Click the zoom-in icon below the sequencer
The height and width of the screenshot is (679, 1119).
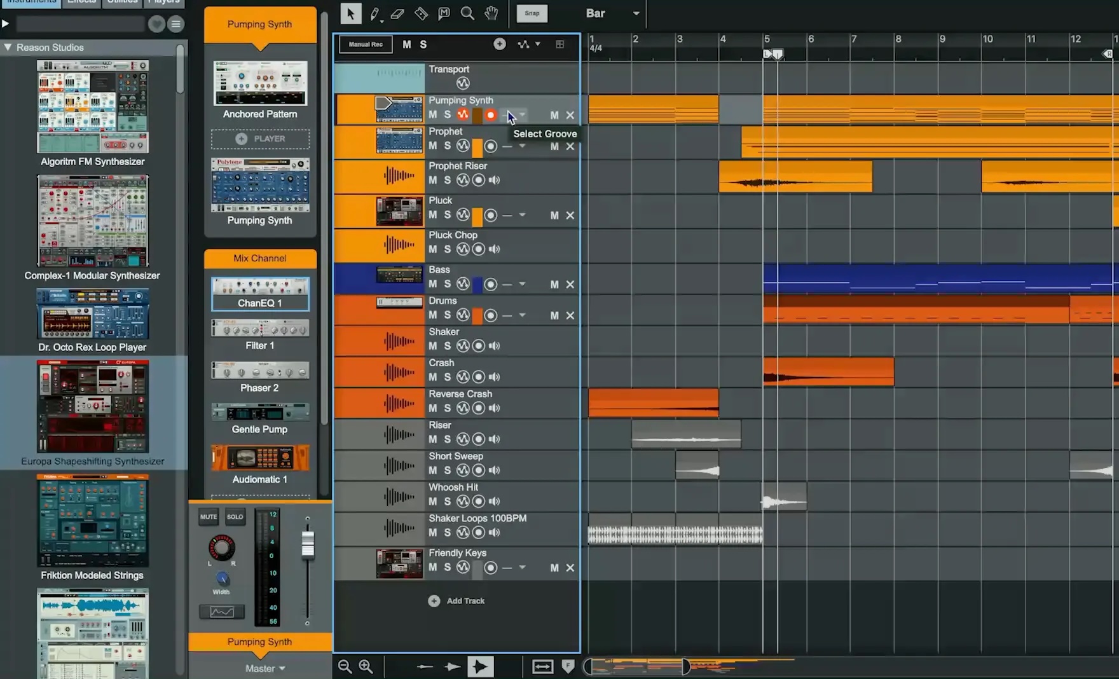click(x=366, y=666)
